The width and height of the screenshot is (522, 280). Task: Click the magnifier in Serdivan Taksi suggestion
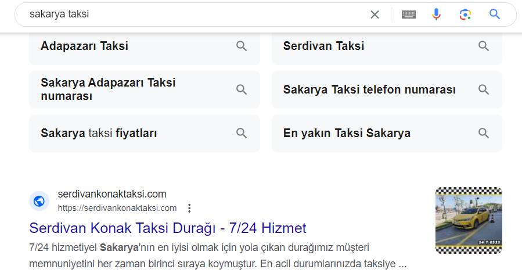tap(483, 46)
